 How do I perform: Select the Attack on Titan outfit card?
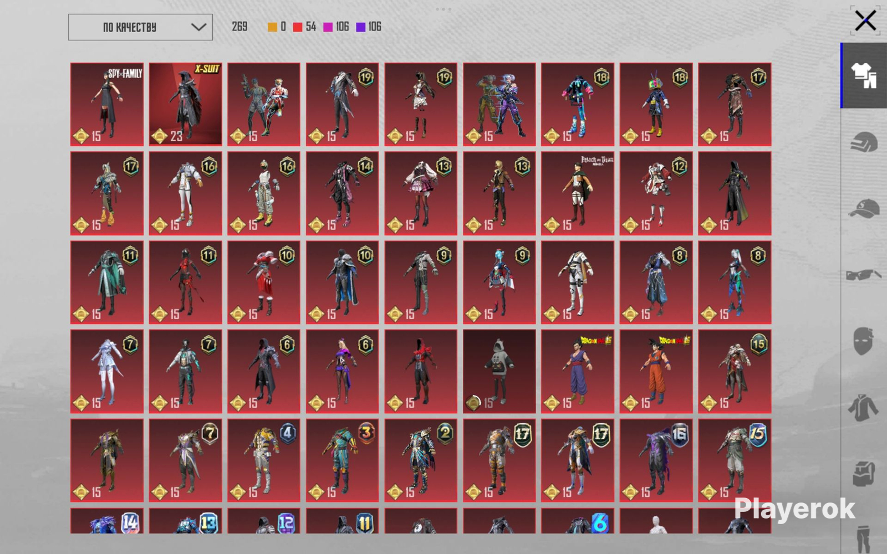pos(578,193)
